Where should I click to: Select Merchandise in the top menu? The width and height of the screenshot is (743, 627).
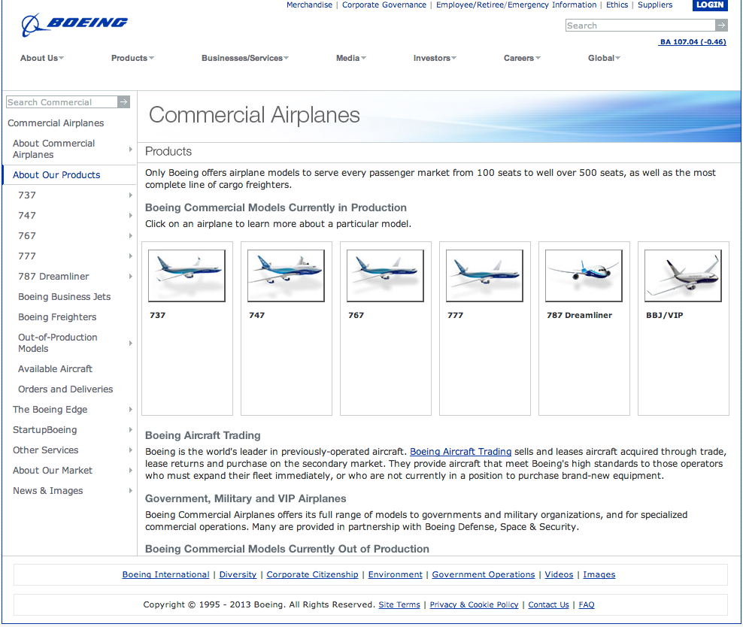309,5
